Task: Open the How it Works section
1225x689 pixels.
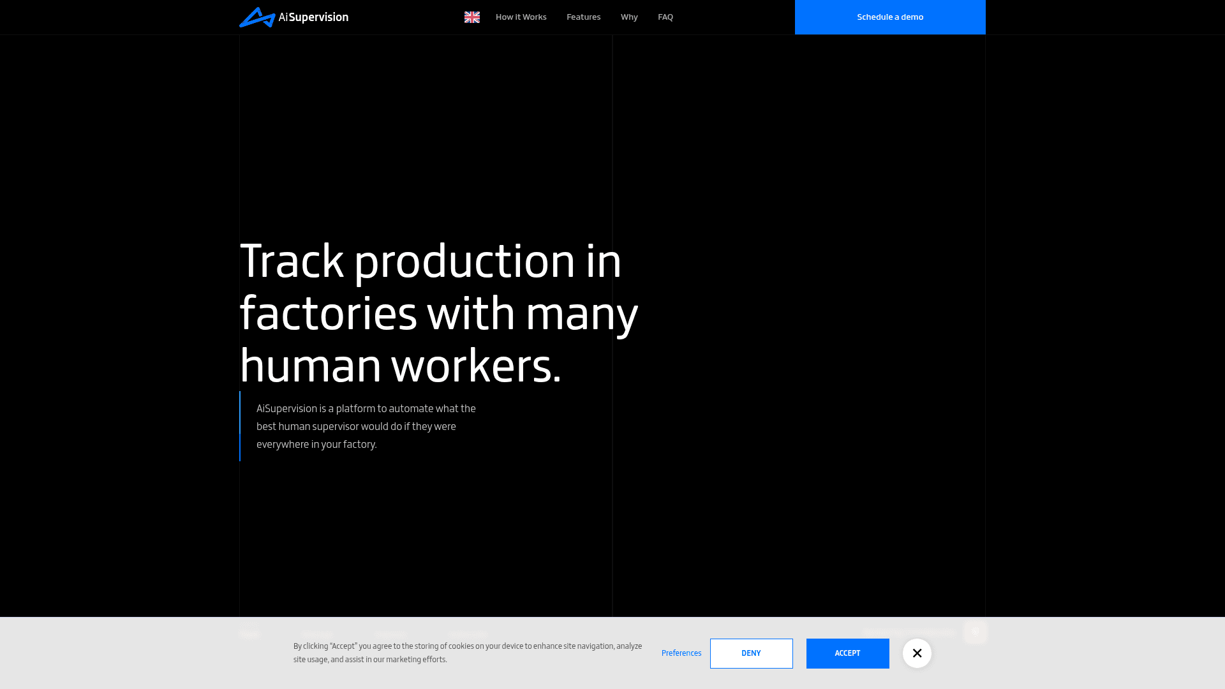Action: click(521, 17)
